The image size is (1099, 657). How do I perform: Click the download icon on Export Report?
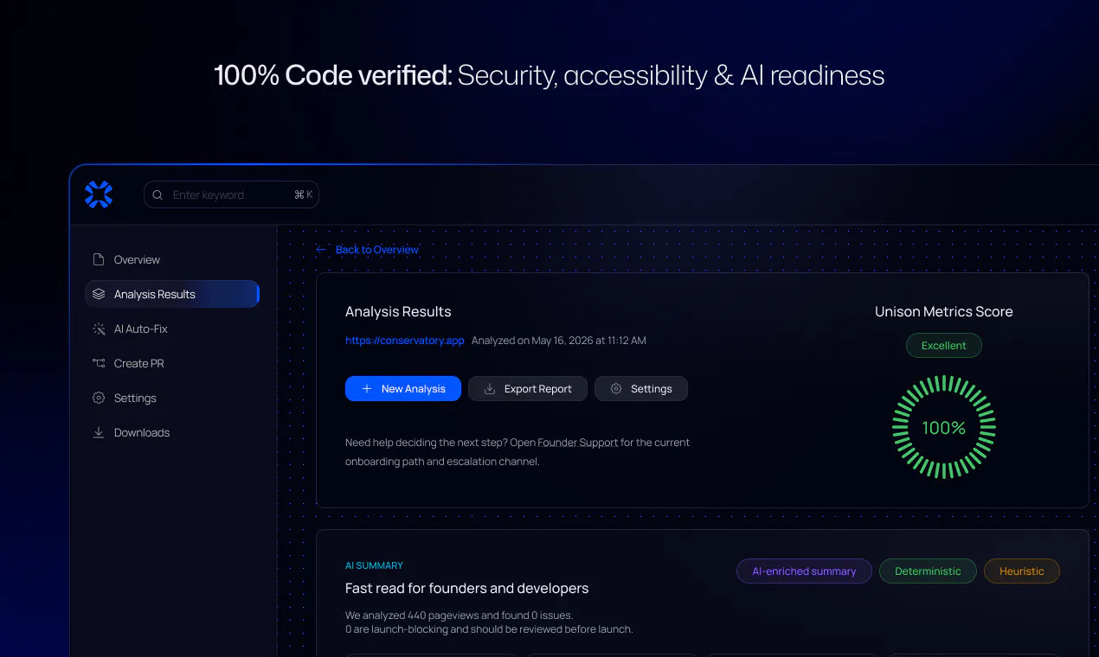pos(489,389)
